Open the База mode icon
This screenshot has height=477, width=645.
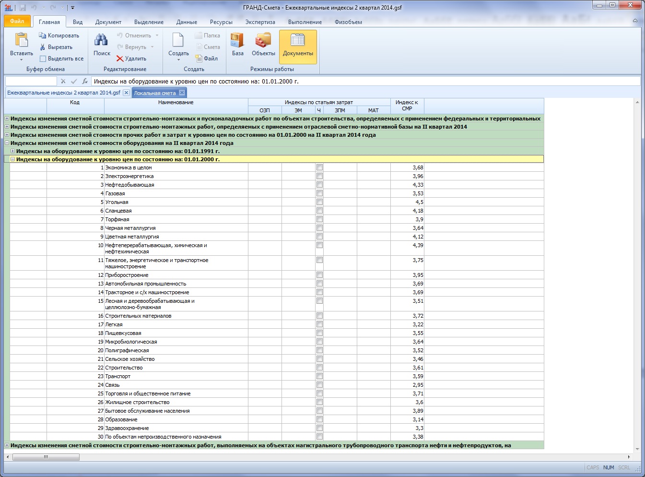coord(237,40)
